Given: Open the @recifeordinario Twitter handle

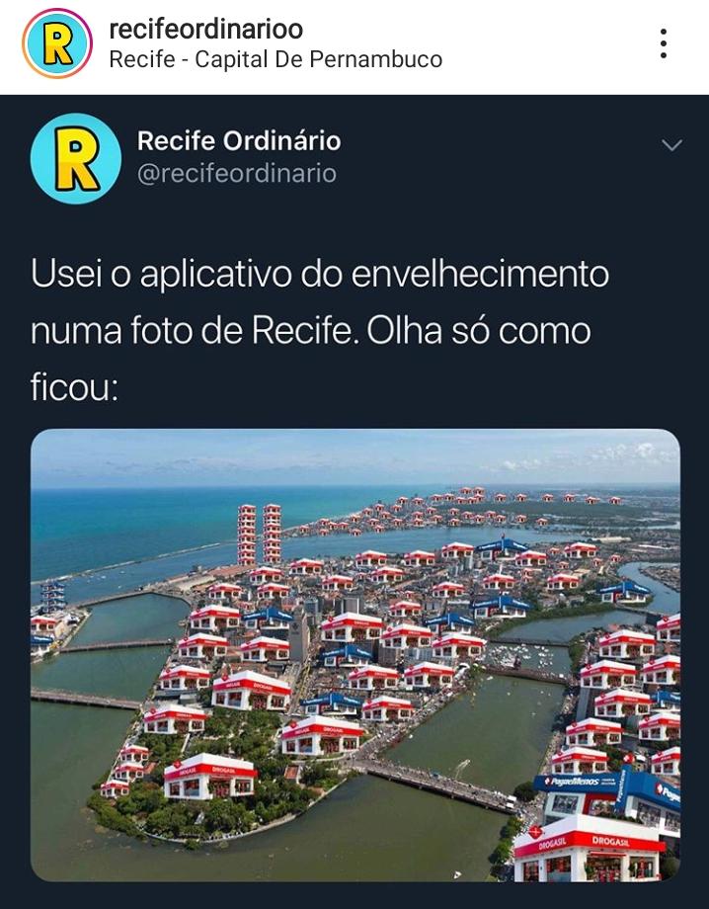Looking at the screenshot, I should pos(236,173).
